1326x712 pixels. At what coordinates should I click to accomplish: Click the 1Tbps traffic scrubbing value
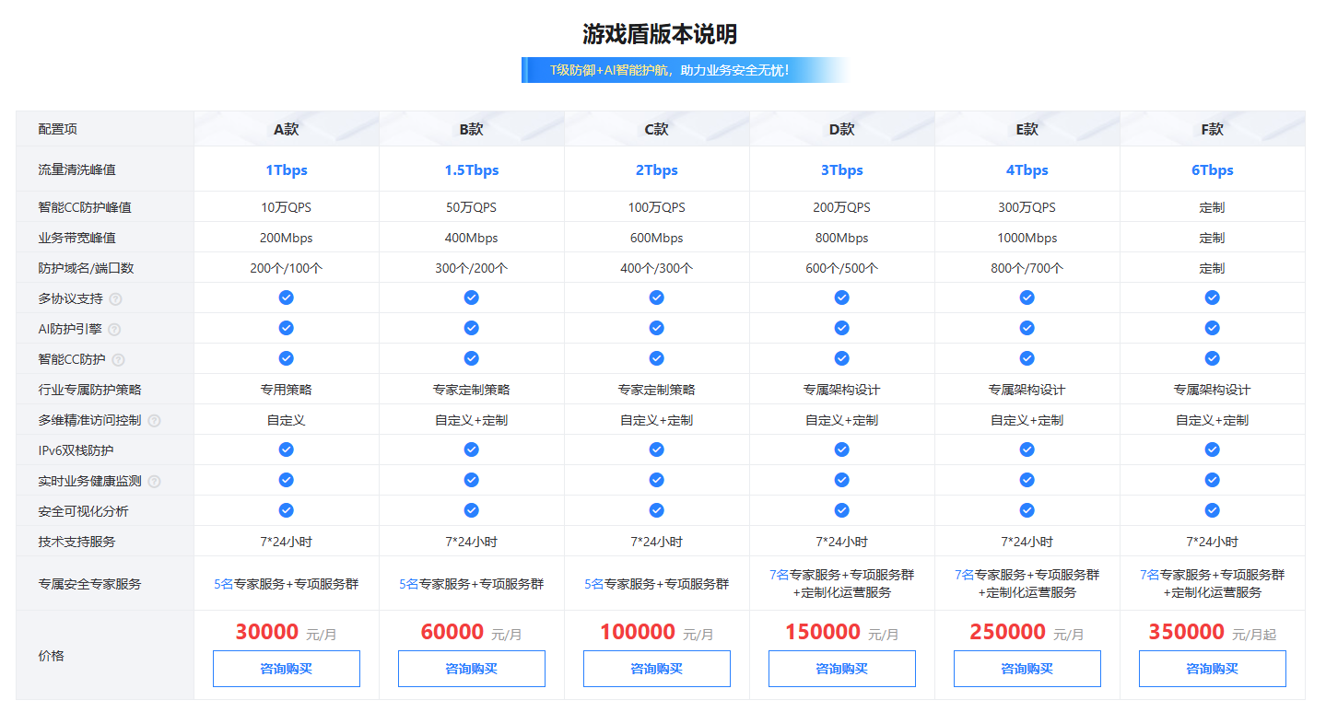[x=287, y=169]
